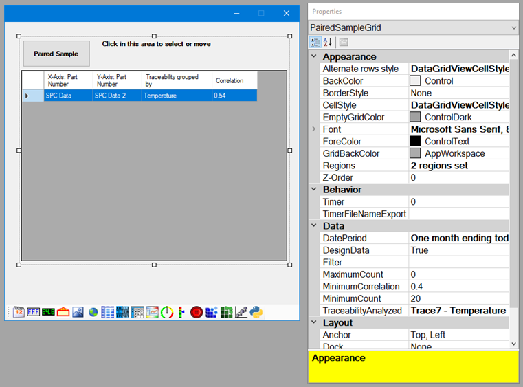Select the SPC Data grid row header

28,96
